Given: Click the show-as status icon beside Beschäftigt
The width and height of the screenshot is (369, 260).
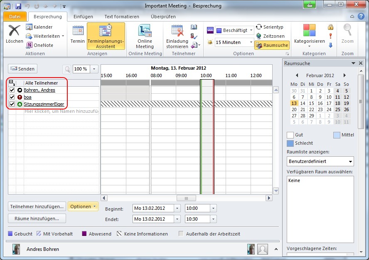Looking at the screenshot, I should (x=210, y=30).
